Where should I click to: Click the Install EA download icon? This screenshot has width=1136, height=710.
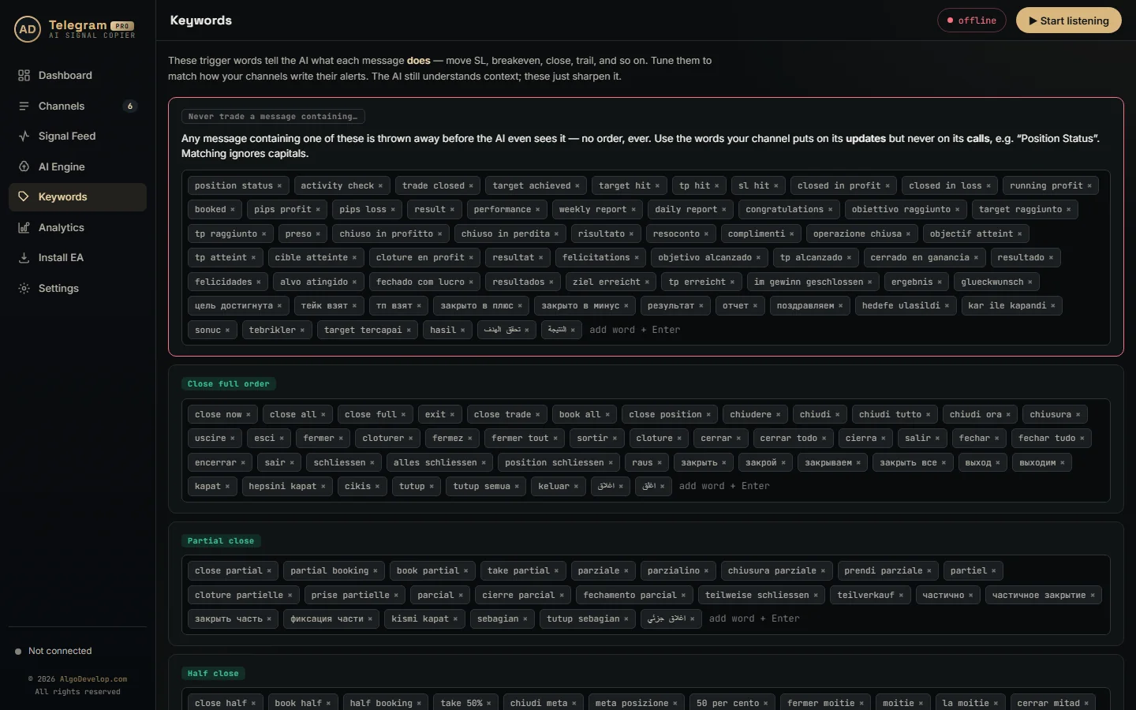(24, 258)
